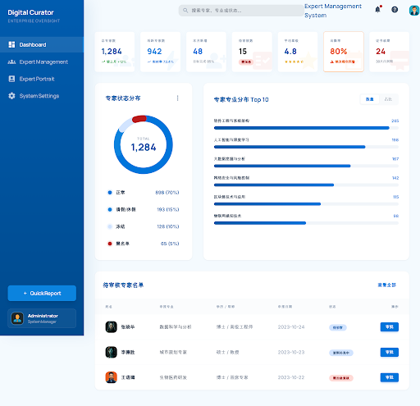The image size is (420, 406).
Task: Focus the top search input field
Action: click(x=241, y=11)
